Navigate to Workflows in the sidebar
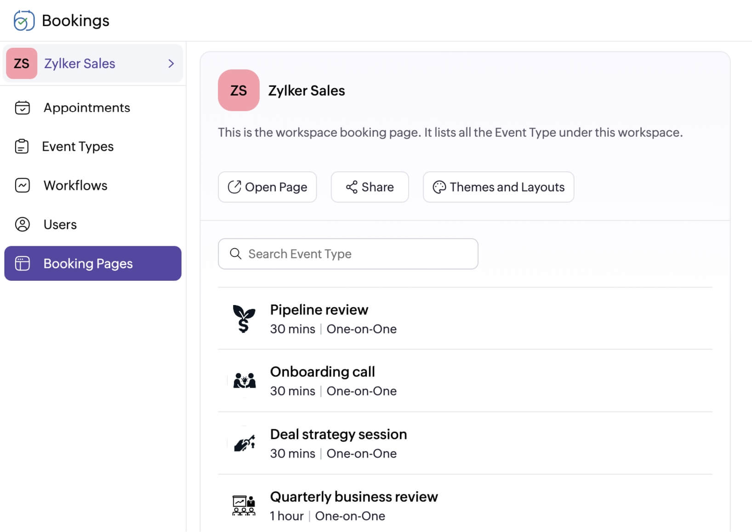The width and height of the screenshot is (752, 532). tap(75, 185)
